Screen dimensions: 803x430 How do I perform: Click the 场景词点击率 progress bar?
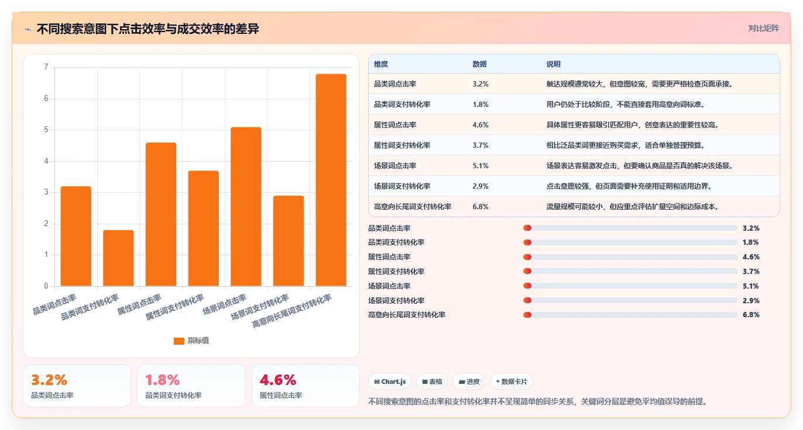pos(630,286)
